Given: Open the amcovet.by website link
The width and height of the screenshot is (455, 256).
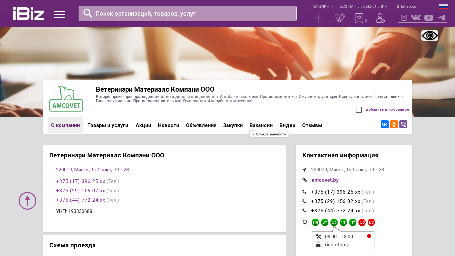Looking at the screenshot, I should [x=325, y=180].
